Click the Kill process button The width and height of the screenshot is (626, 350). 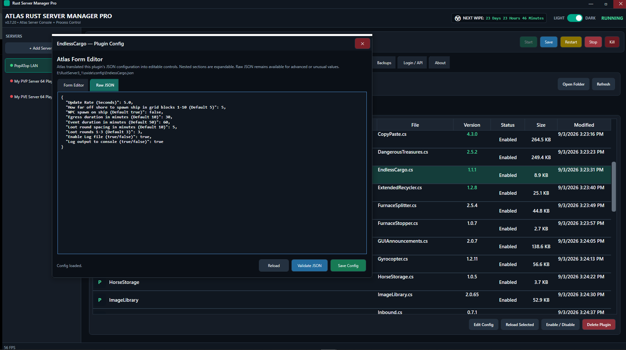pyautogui.click(x=612, y=42)
